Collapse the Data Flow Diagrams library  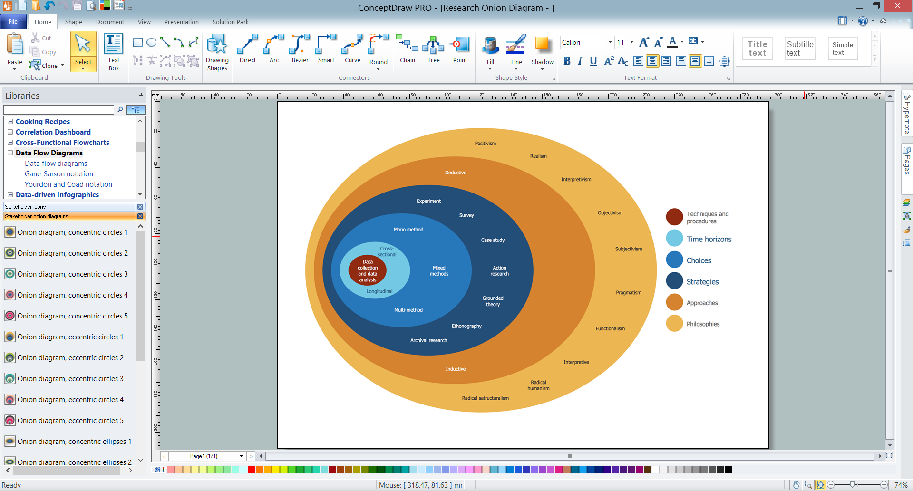click(10, 153)
